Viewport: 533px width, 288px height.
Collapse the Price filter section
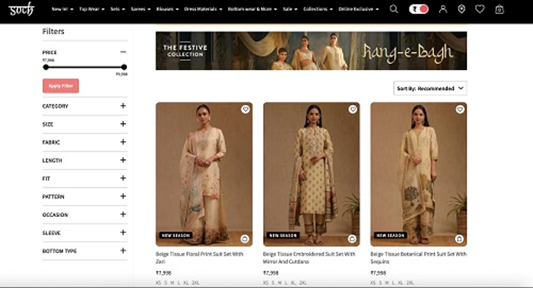[123, 52]
